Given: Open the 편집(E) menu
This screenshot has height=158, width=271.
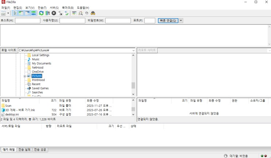Looking at the screenshot, I should coord(18,8).
